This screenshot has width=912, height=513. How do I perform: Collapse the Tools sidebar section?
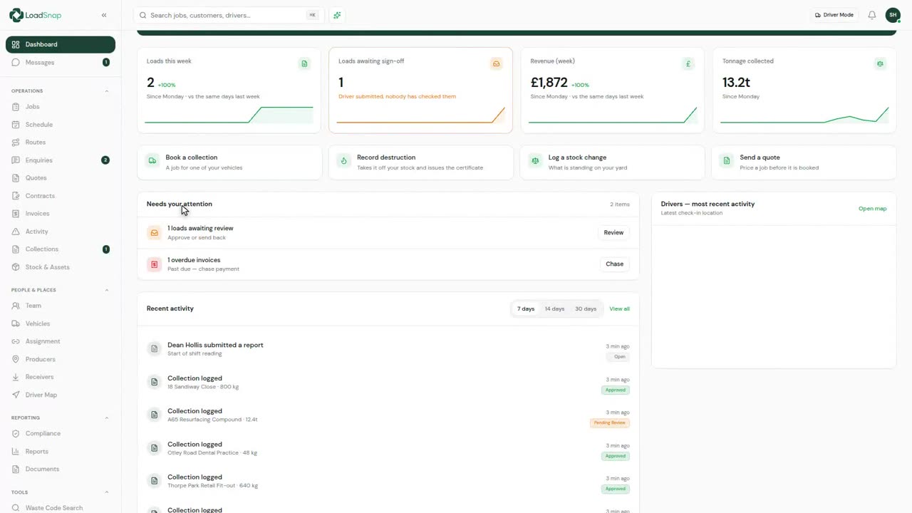pos(107,492)
